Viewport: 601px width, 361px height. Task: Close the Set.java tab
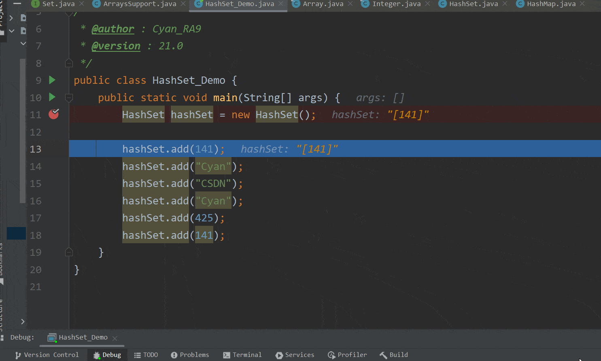coord(82,4)
